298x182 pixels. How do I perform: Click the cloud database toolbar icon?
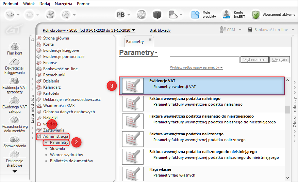coord(173,15)
